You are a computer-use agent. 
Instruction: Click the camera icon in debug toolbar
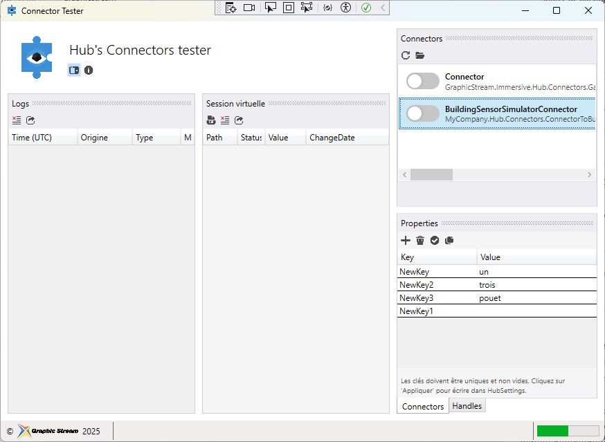(x=249, y=8)
